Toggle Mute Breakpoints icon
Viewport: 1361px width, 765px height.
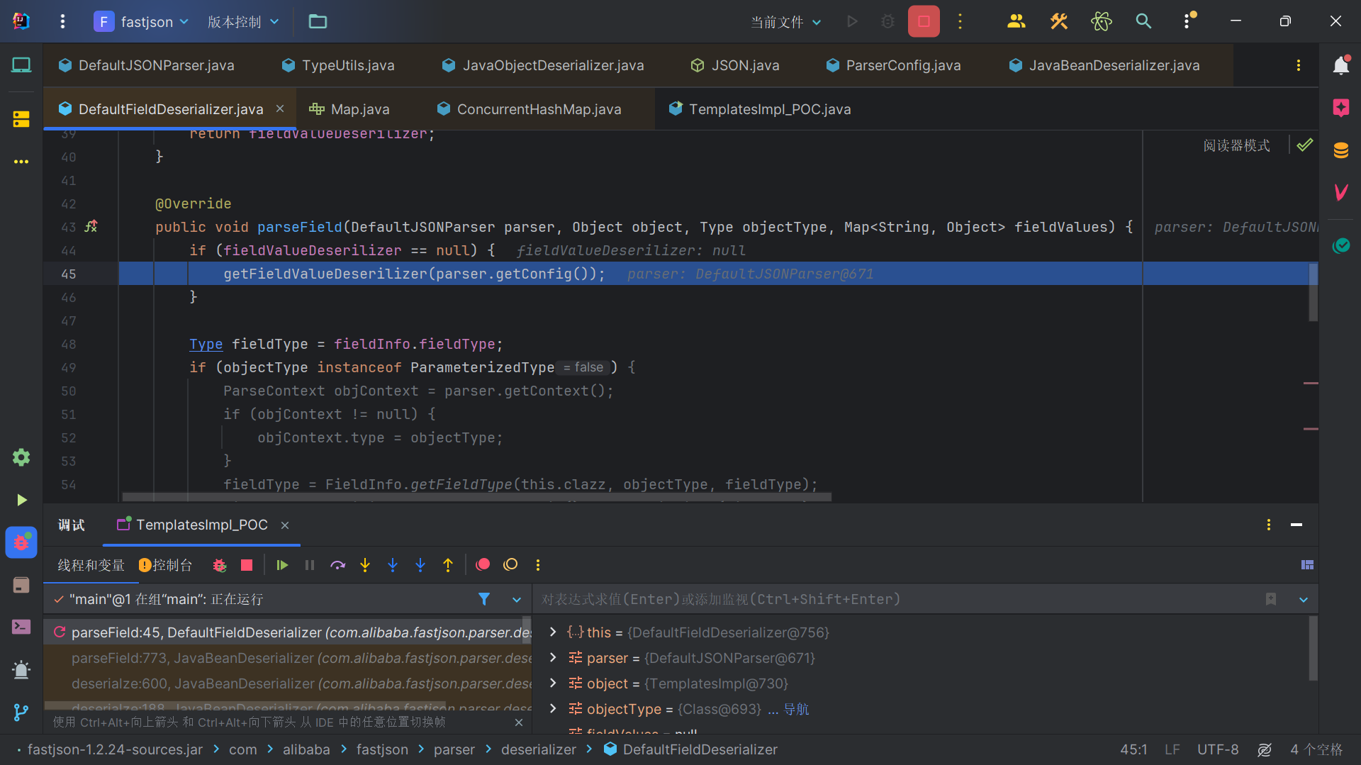tap(510, 564)
